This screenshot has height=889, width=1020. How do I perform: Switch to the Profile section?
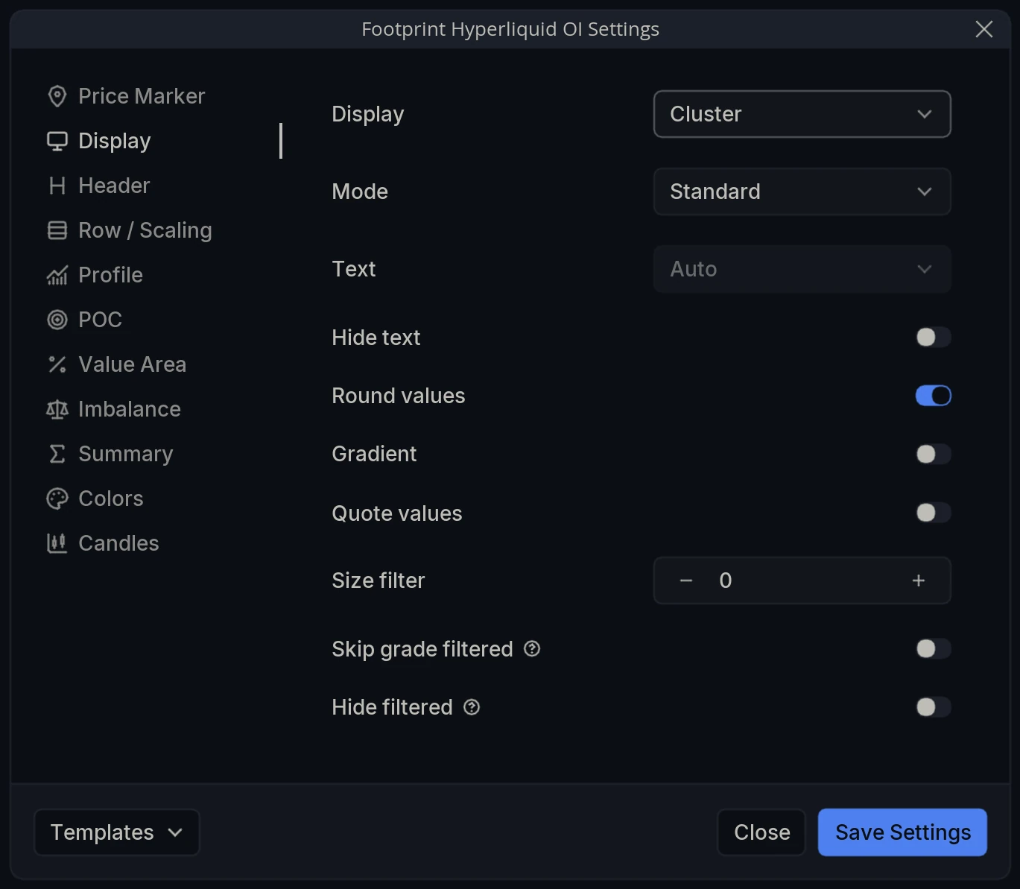[110, 275]
